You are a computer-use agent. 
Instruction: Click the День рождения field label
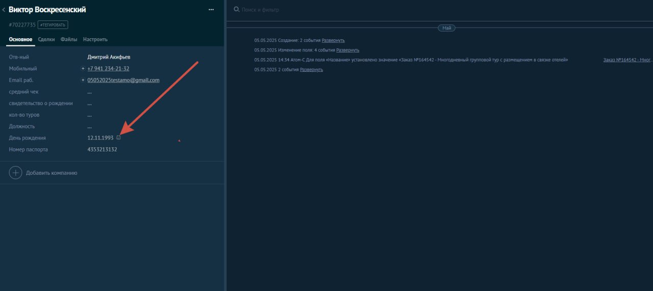coord(27,138)
